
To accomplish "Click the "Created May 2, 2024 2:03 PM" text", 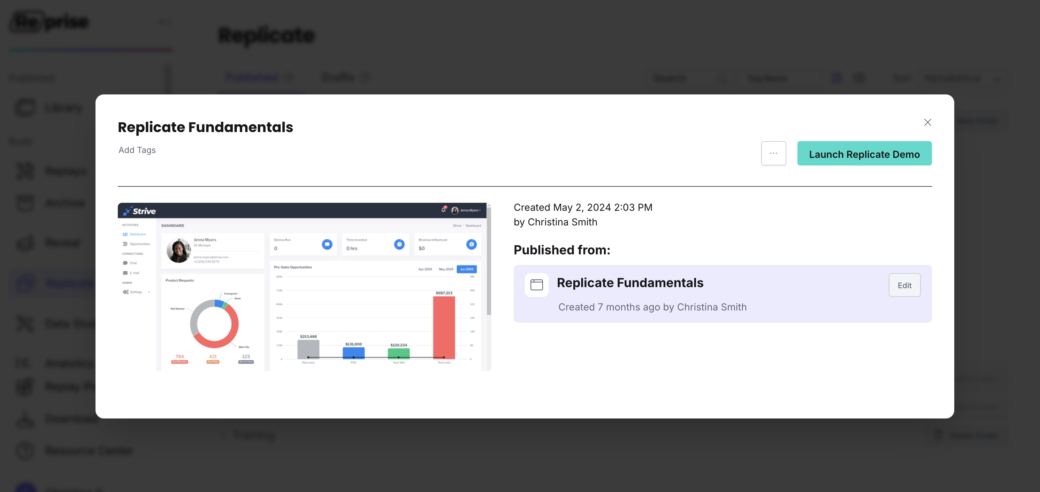I will click(583, 207).
